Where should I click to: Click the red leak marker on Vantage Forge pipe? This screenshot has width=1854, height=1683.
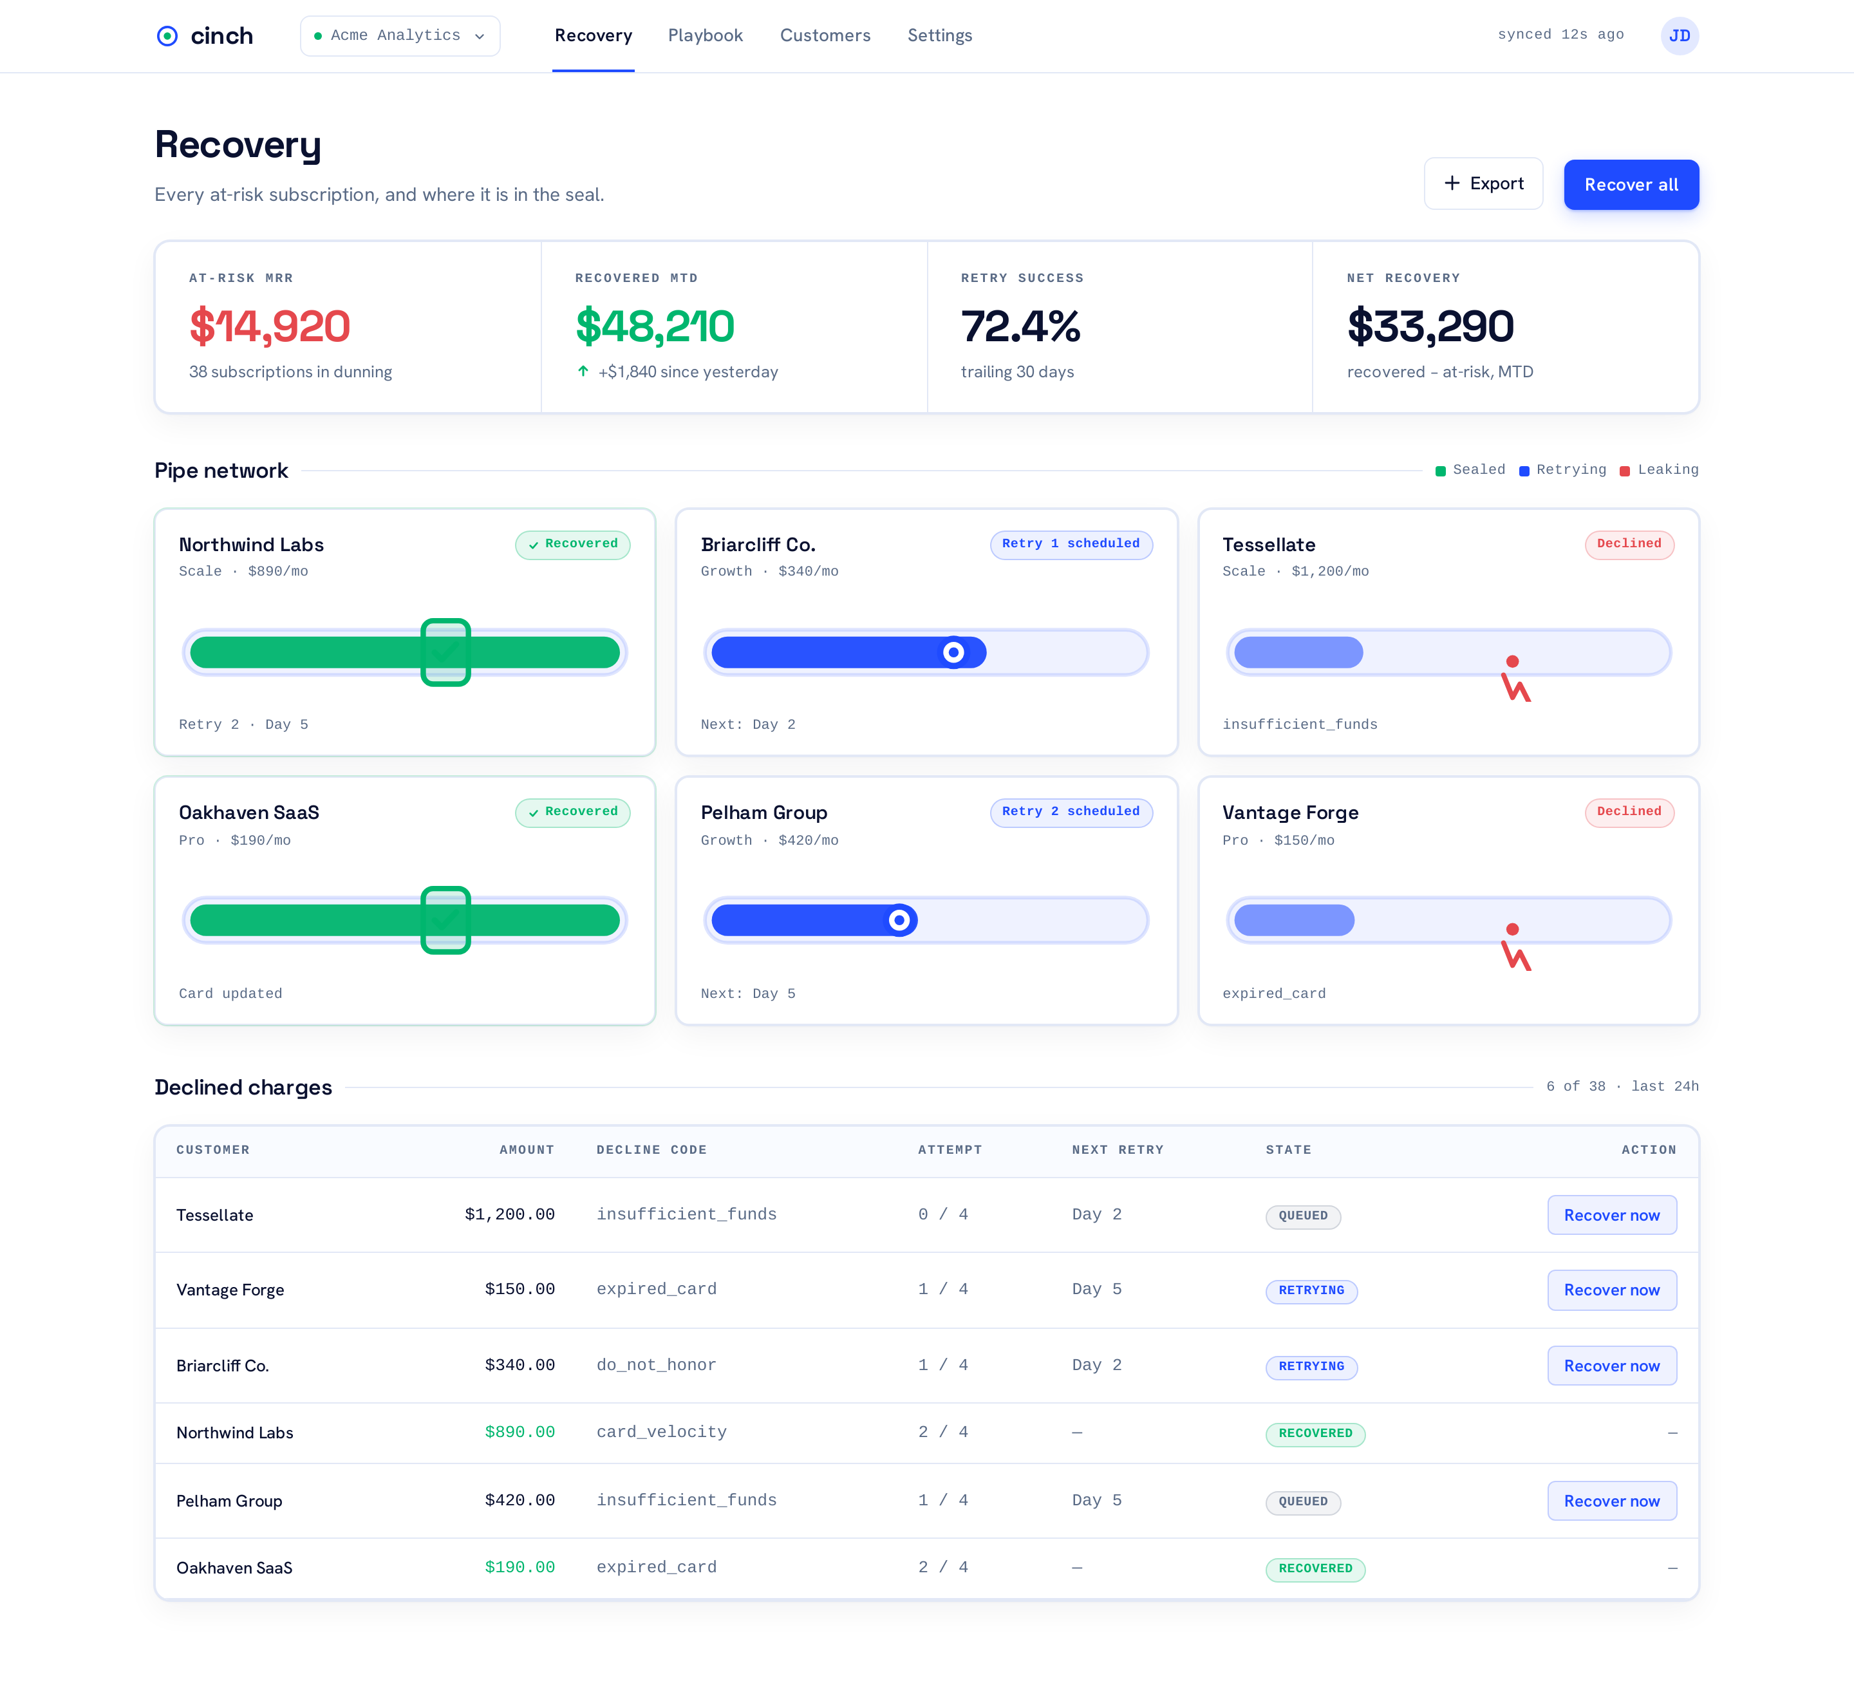click(1515, 948)
